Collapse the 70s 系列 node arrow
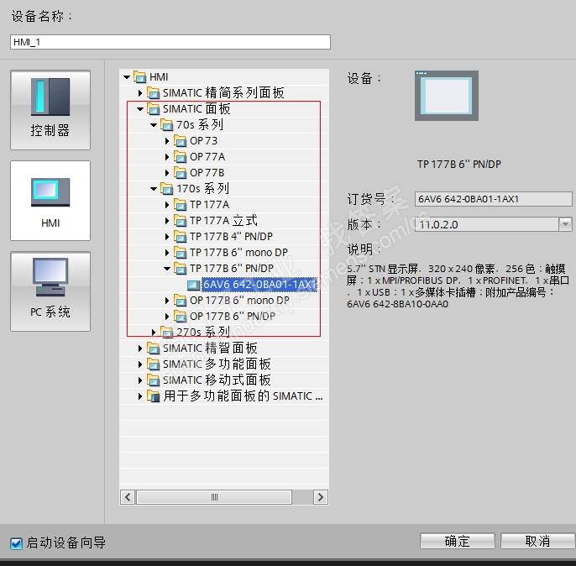The height and width of the screenshot is (566, 576). pyautogui.click(x=154, y=125)
